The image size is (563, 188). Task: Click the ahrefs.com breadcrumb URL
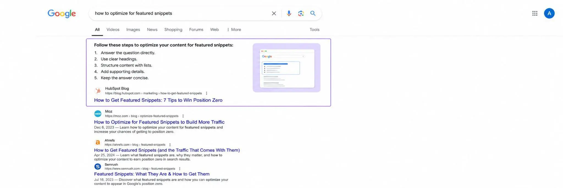tap(135, 145)
